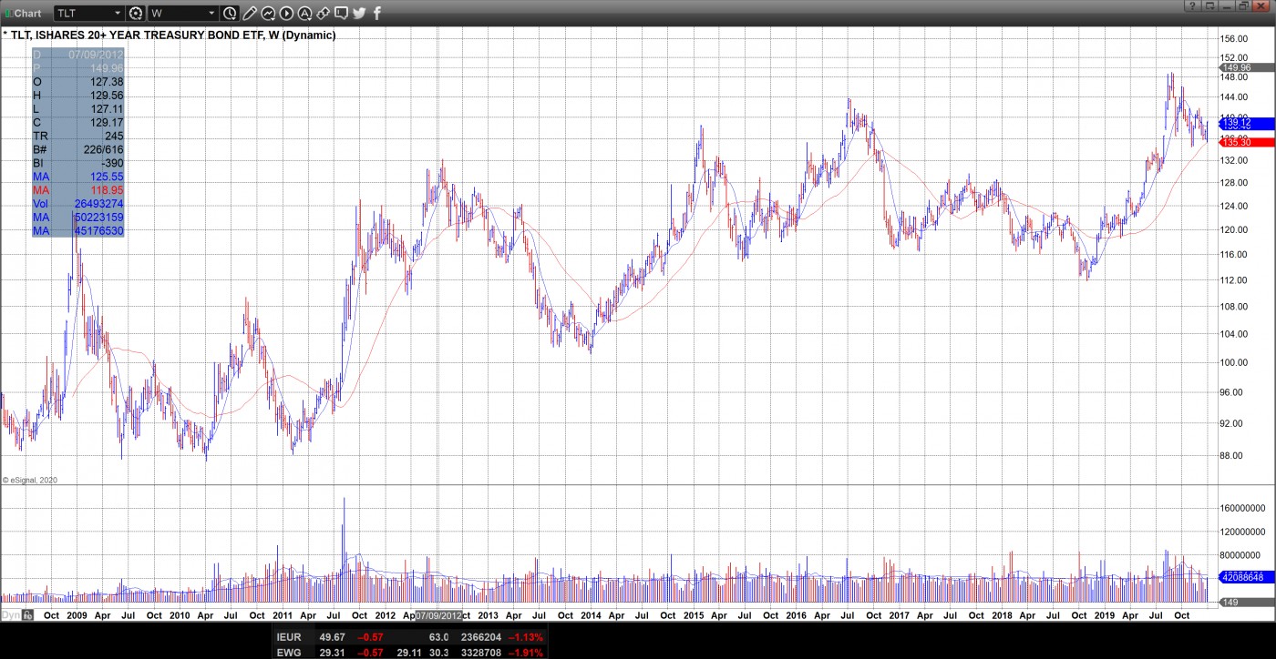
Task: Click the 156.00 price axis label
Action: click(1234, 38)
